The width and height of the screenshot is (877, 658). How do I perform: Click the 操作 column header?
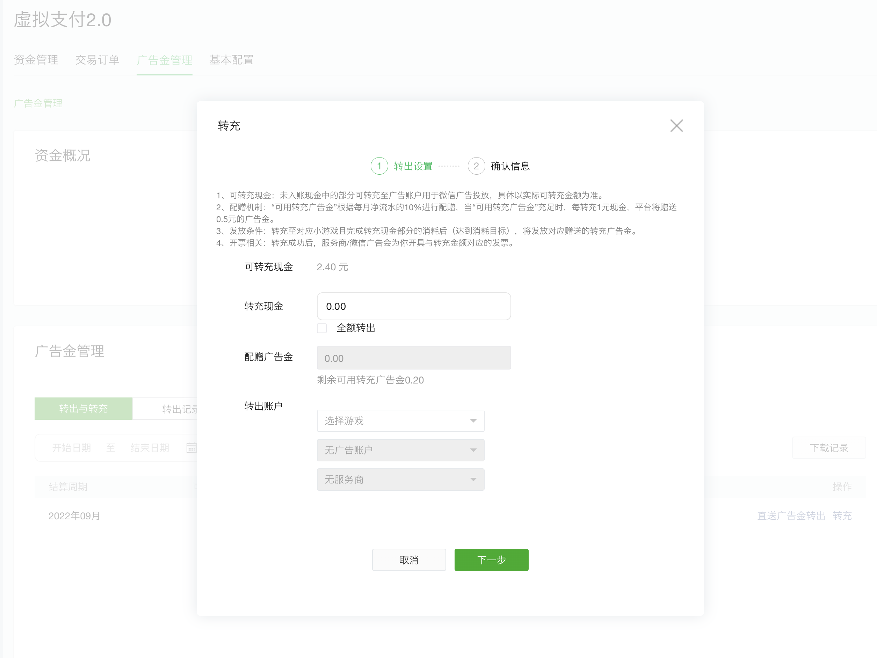pos(842,487)
